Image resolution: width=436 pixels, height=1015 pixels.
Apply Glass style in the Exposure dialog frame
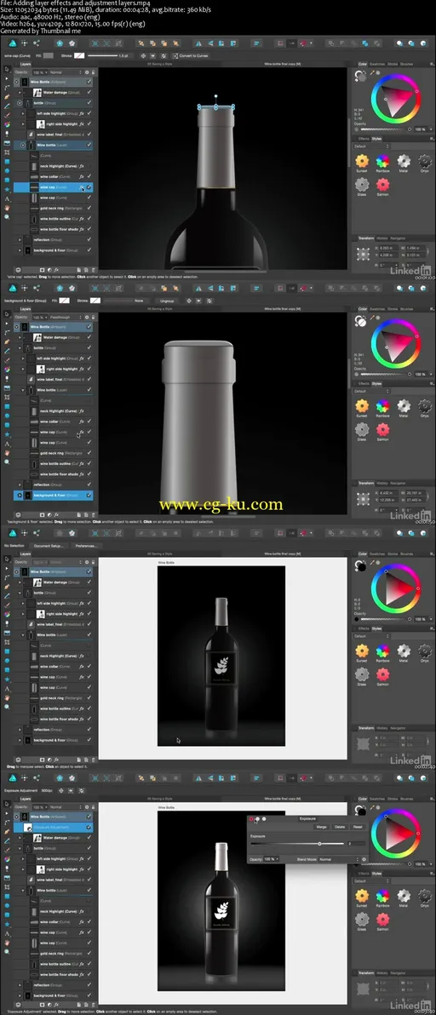(x=362, y=919)
